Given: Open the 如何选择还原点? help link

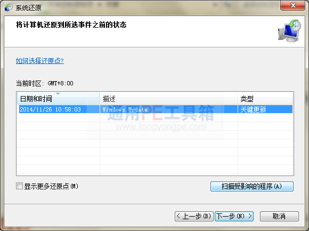Looking at the screenshot, I should [40, 61].
